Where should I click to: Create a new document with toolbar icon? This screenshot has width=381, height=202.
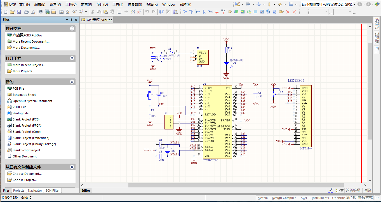point(6,12)
